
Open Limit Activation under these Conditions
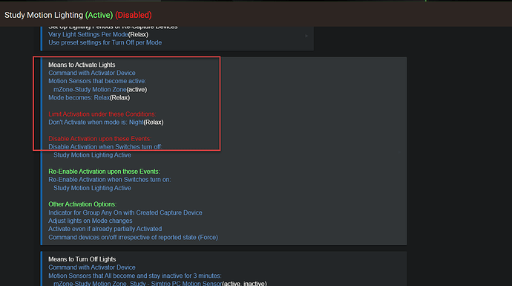point(102,114)
